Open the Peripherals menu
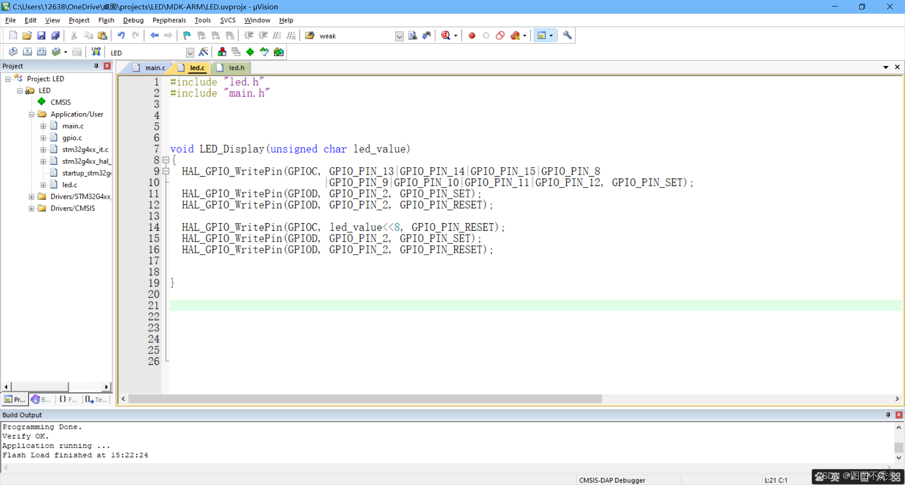The image size is (905, 485). (169, 20)
